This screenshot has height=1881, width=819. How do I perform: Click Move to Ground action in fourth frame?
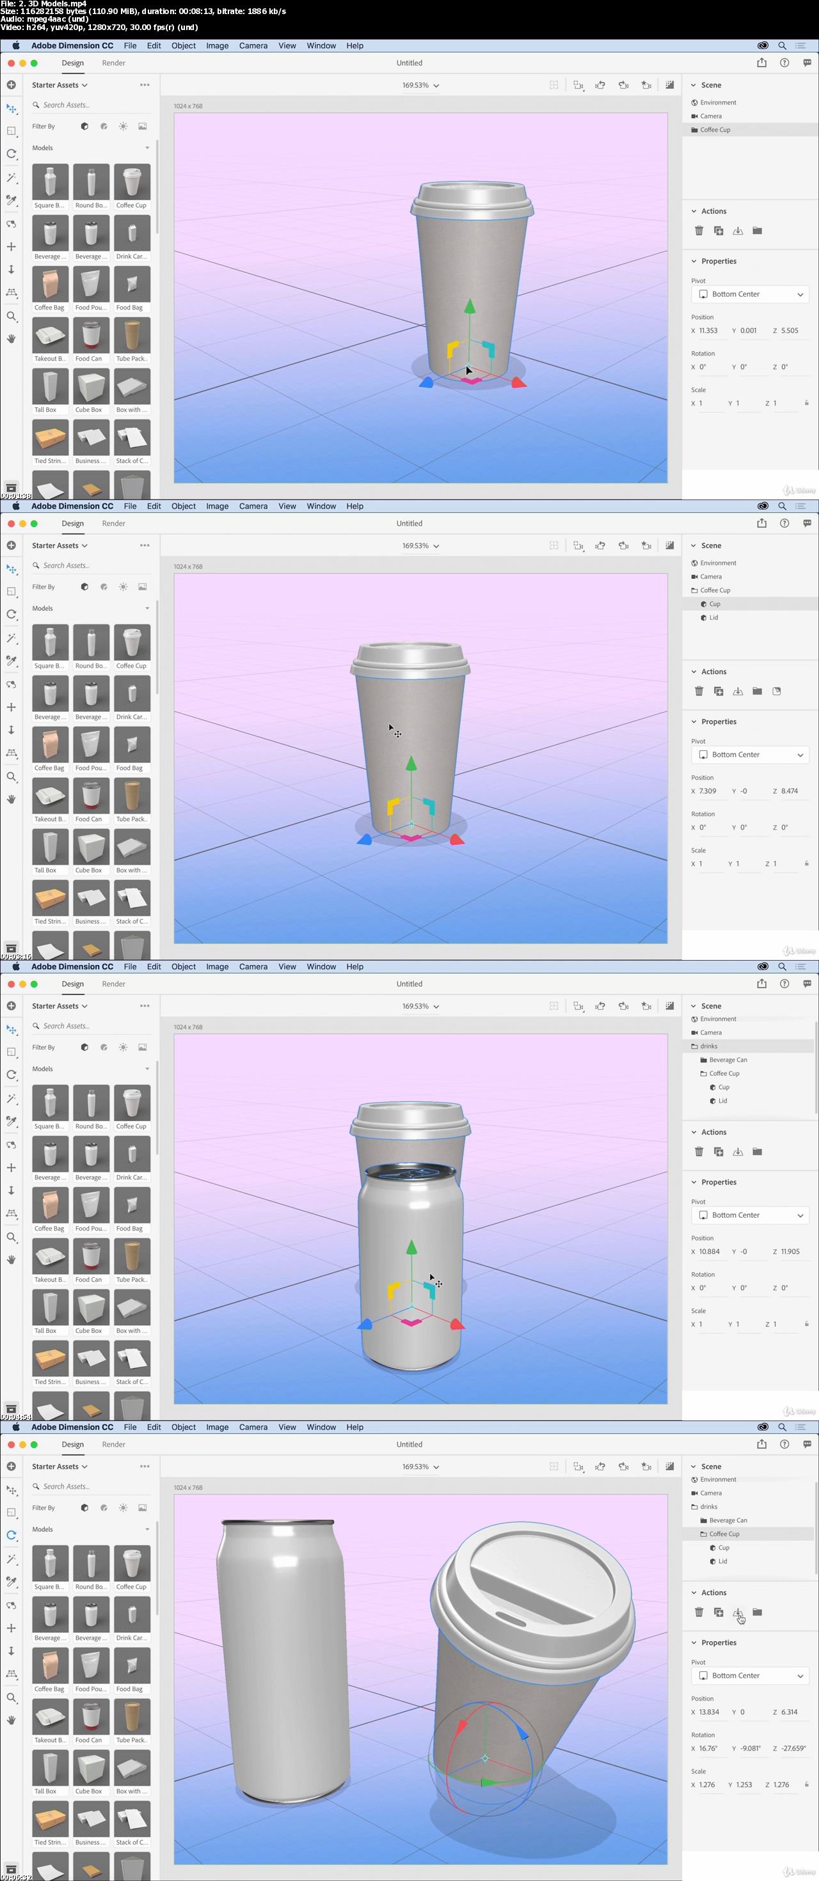click(738, 1612)
